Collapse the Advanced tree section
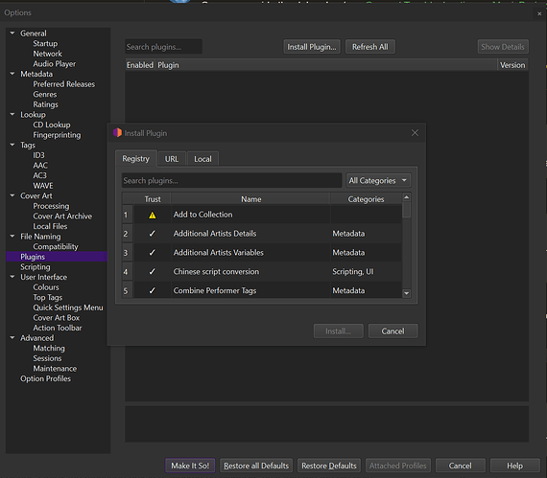547x478 pixels. coord(12,338)
